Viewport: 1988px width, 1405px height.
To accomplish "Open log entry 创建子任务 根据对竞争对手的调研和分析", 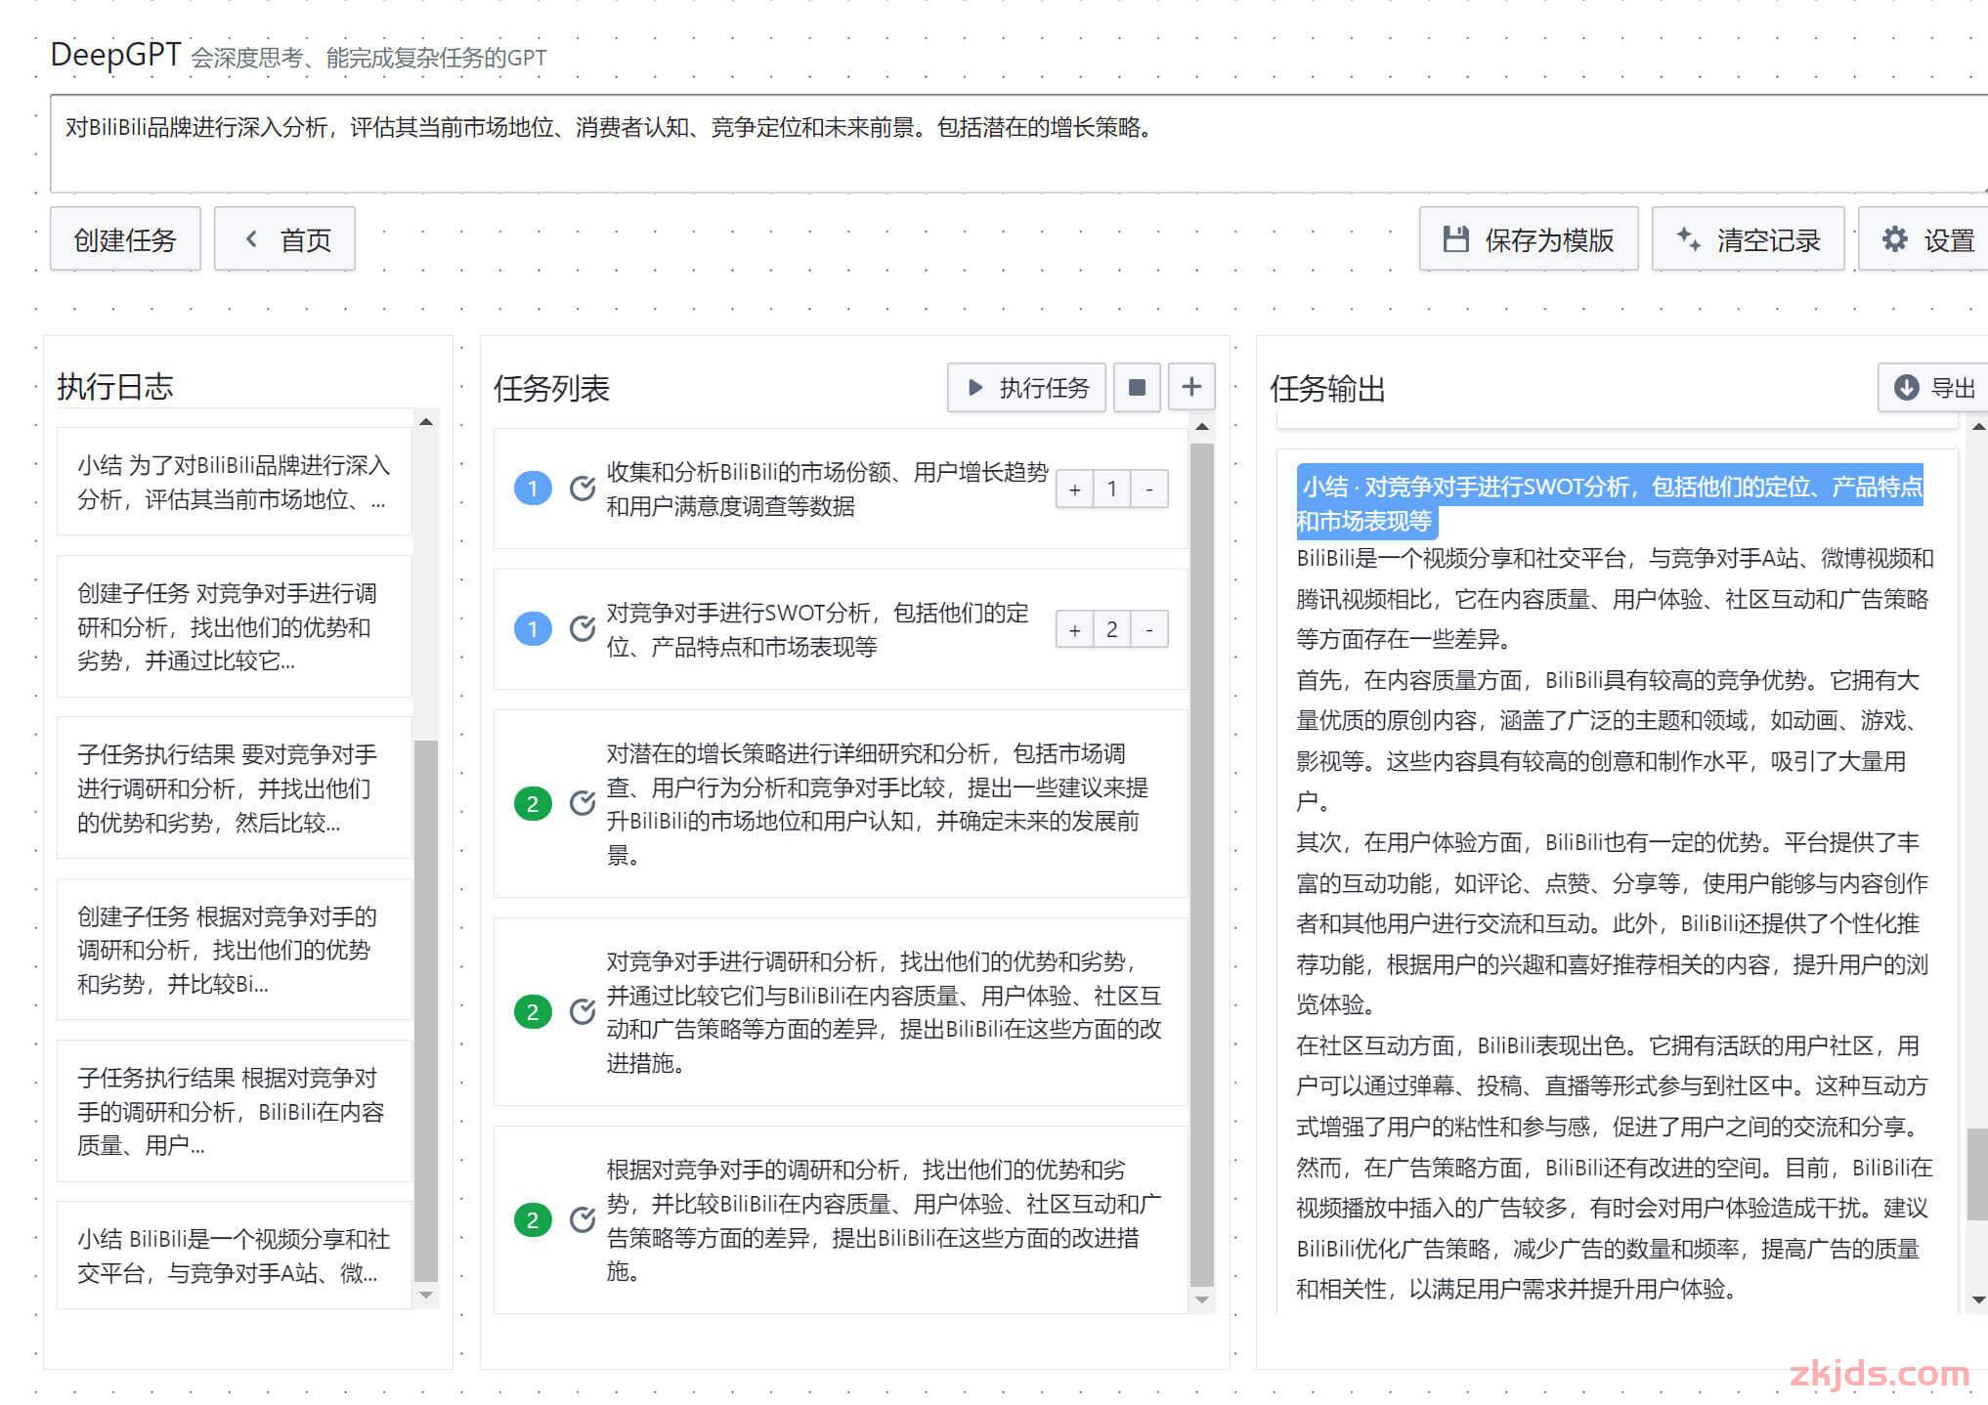I will (x=234, y=950).
